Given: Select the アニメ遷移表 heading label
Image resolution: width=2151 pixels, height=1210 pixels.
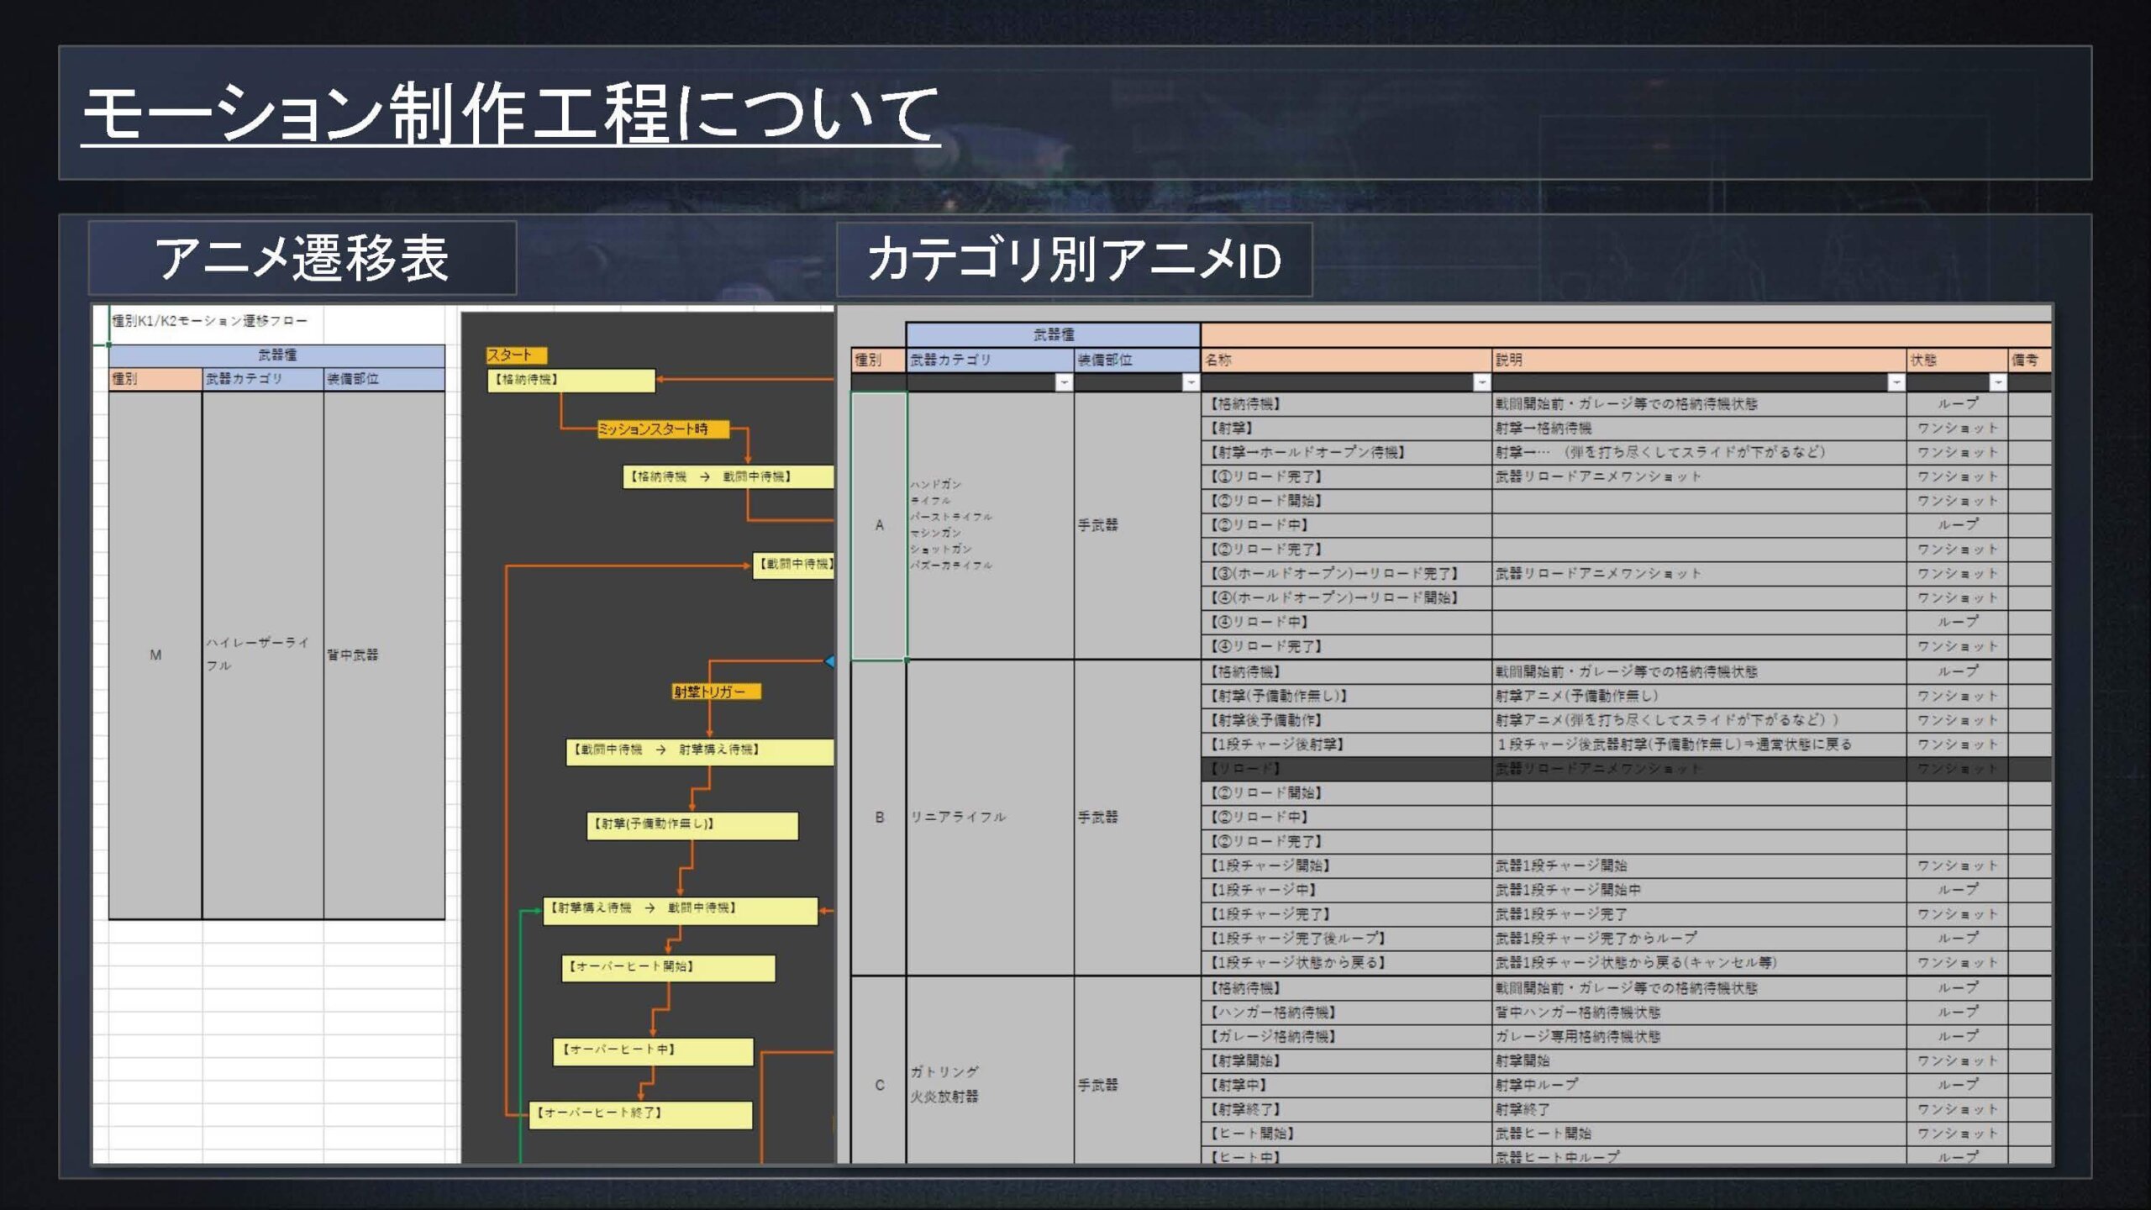Looking at the screenshot, I should [x=302, y=258].
